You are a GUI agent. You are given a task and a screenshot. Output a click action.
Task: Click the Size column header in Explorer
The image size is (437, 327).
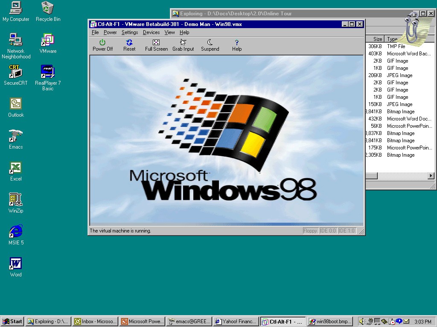[375, 39]
